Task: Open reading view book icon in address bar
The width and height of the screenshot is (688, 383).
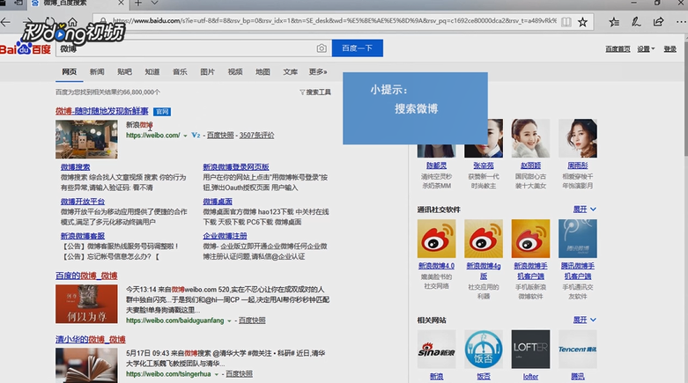Action: (566, 21)
